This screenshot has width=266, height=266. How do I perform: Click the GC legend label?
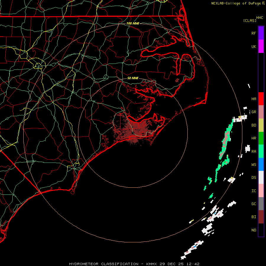click(254, 204)
